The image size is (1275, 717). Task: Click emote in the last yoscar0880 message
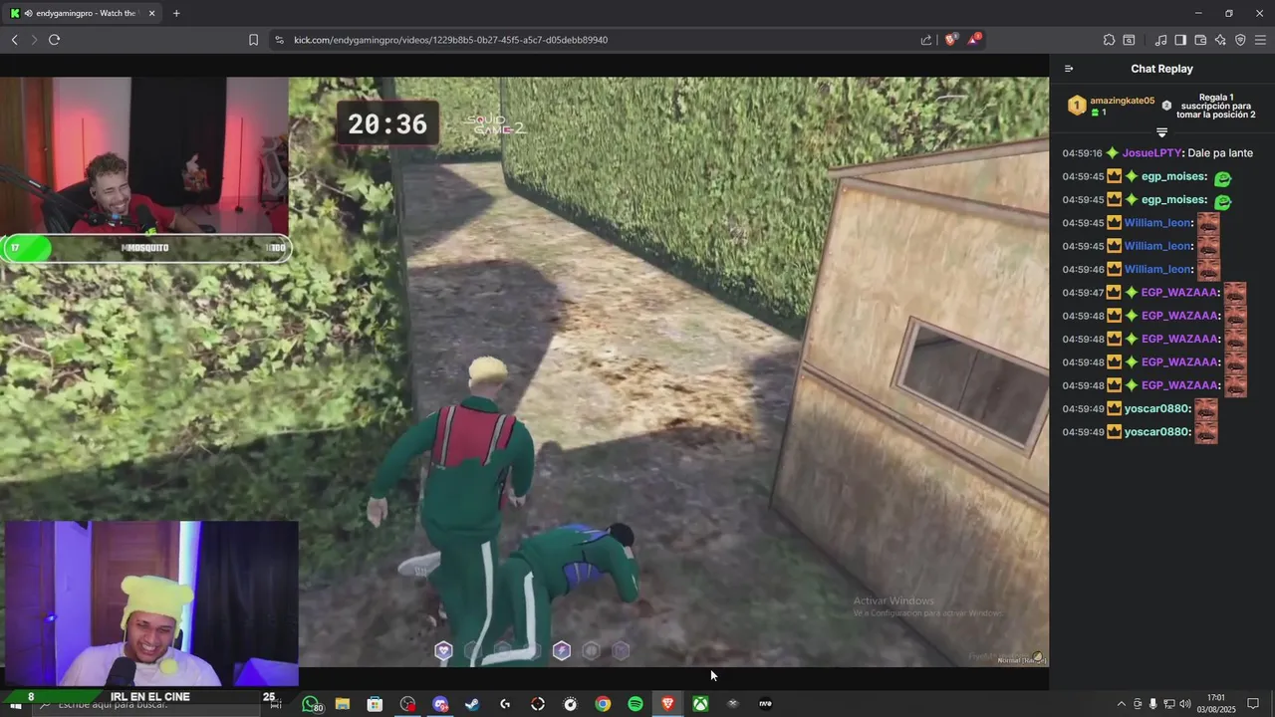tap(1206, 432)
